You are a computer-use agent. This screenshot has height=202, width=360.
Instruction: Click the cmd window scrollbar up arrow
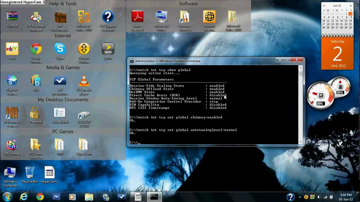tap(300, 68)
